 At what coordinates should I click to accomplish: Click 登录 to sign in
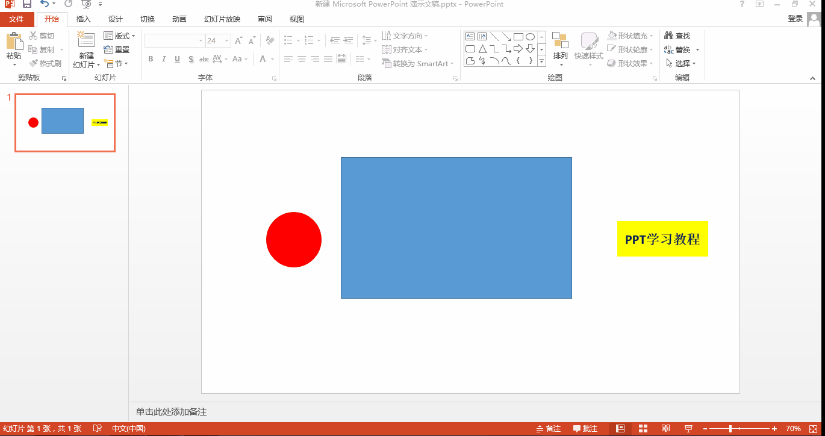[x=795, y=19]
